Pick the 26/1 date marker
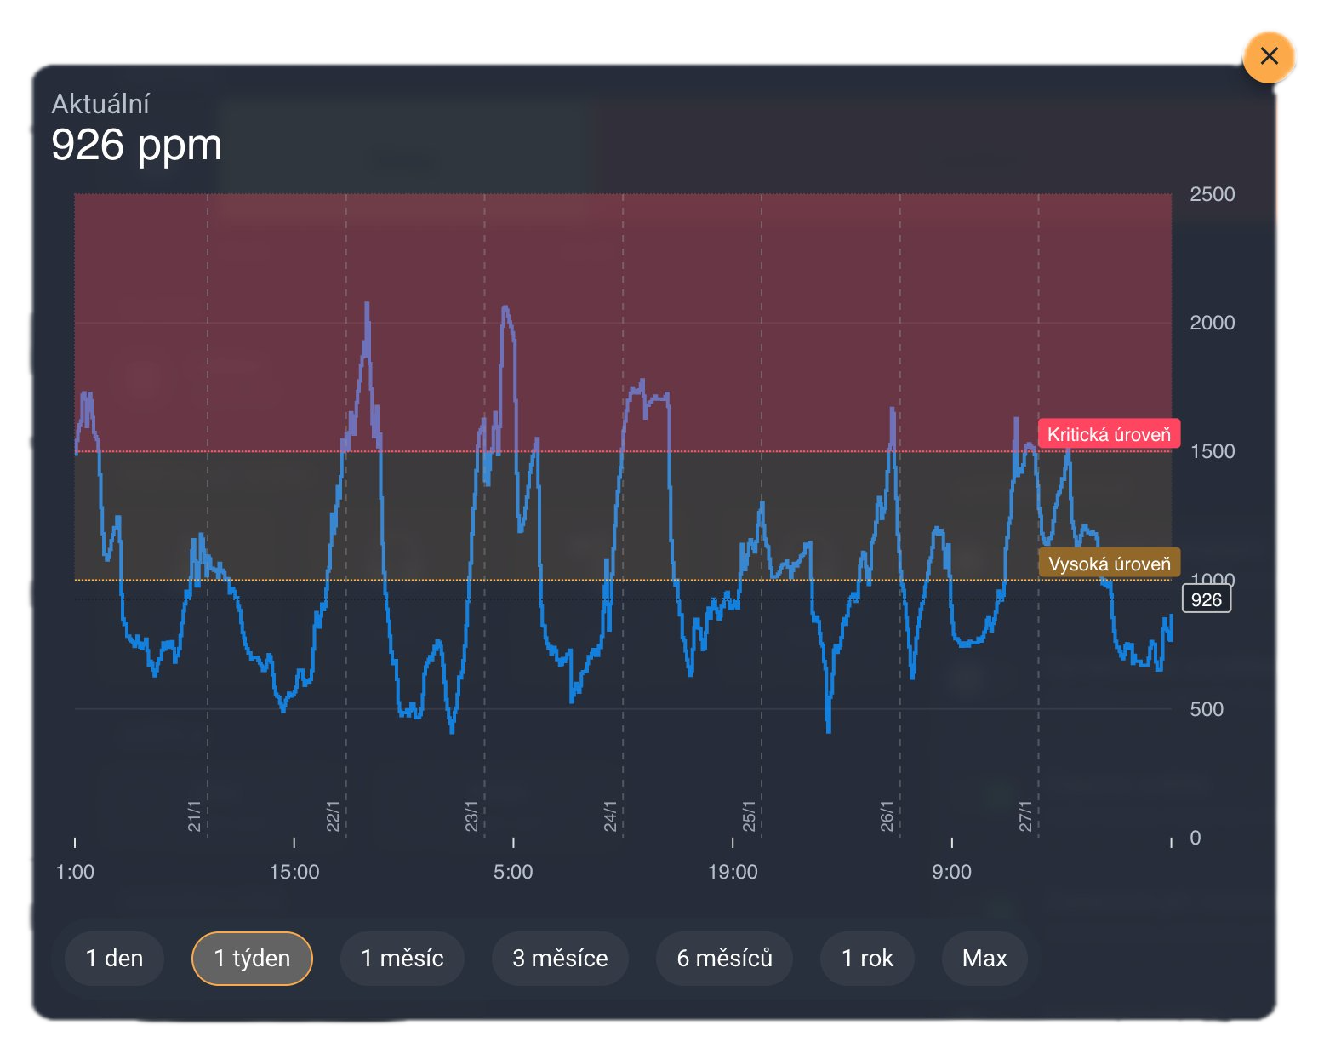This screenshot has width=1324, height=1054. coord(887,816)
